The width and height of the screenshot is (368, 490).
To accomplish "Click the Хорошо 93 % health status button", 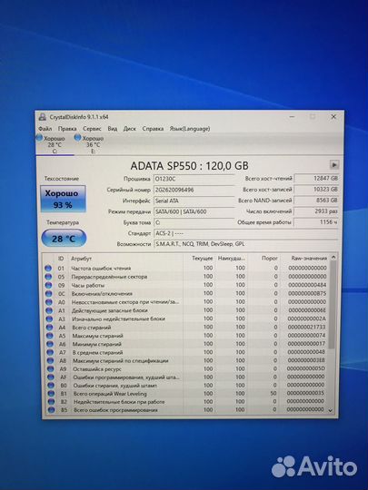I will tap(63, 199).
